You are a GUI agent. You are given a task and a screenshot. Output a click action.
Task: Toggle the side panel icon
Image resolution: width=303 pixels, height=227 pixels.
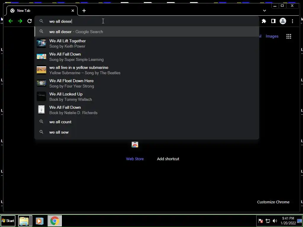coord(273,21)
